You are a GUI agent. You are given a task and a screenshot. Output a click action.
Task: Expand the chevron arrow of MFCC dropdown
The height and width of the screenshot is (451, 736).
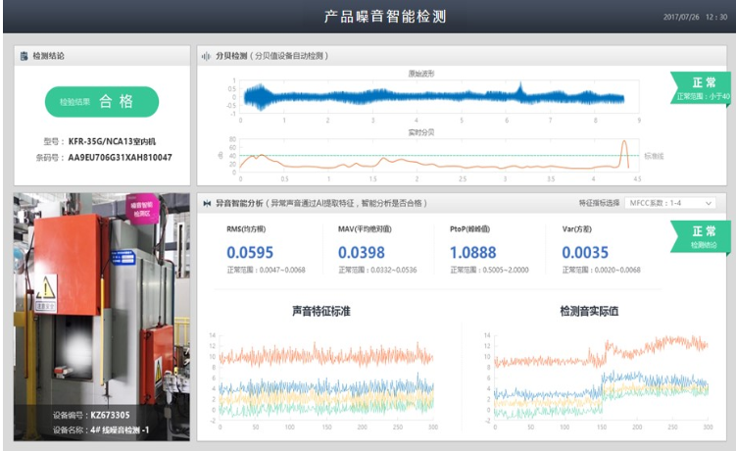(708, 203)
